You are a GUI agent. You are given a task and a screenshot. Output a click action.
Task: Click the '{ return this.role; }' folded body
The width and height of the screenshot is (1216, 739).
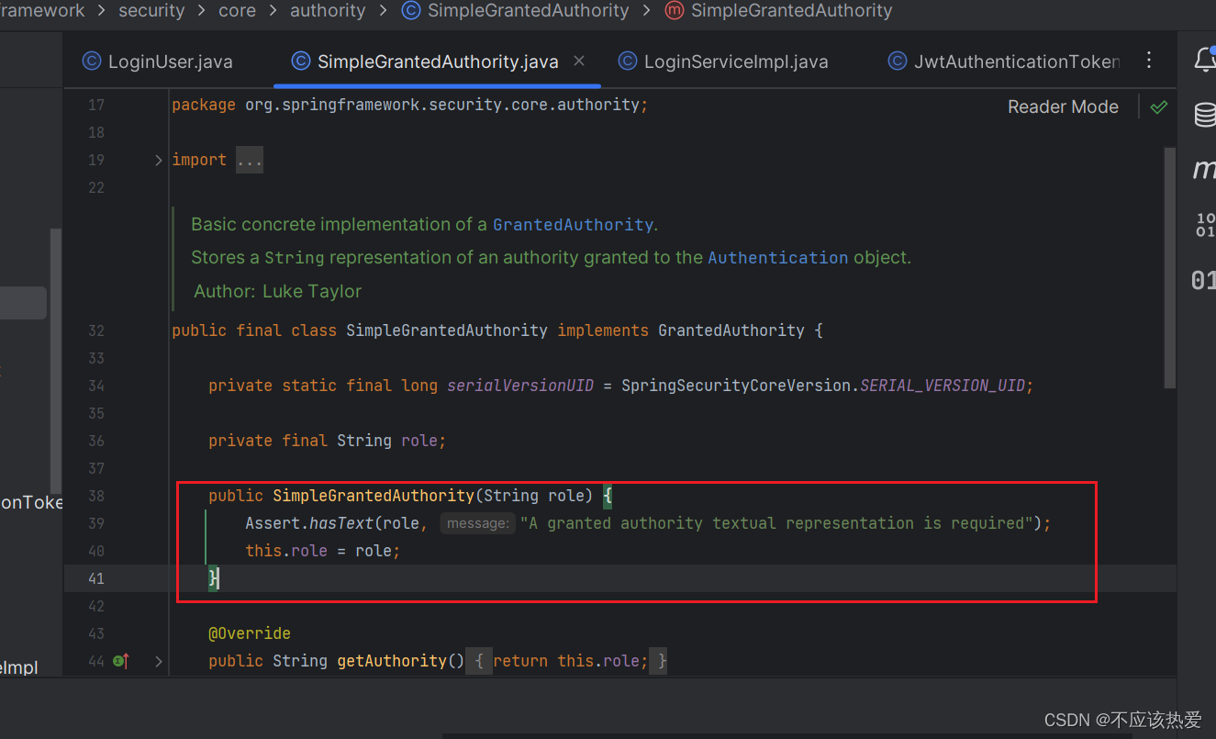tap(567, 661)
